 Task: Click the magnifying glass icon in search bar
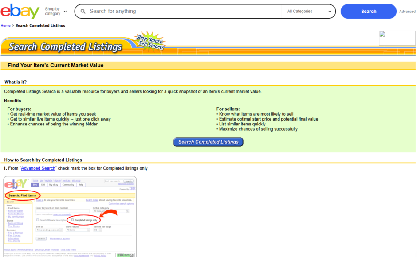pos(83,12)
